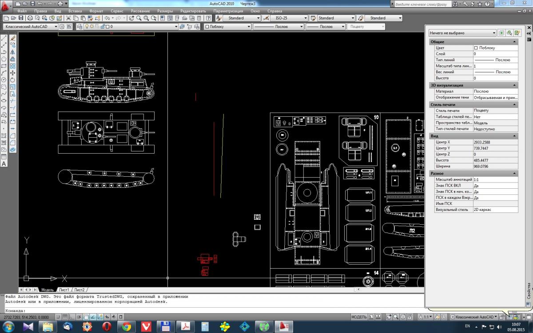The image size is (533, 333).
Task: Open the Параметризация menu
Action: point(228,11)
